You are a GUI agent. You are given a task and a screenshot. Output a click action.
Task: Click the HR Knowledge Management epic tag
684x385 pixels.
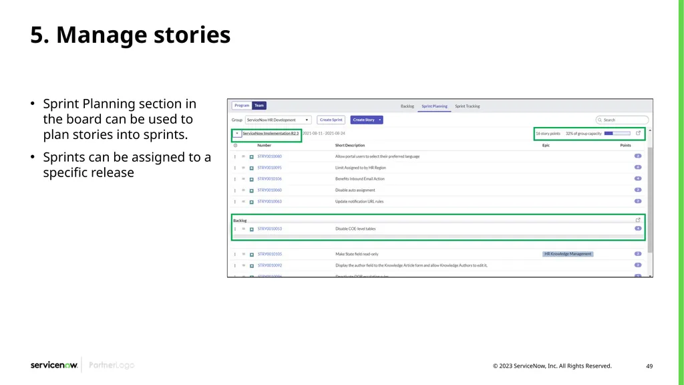click(x=568, y=254)
